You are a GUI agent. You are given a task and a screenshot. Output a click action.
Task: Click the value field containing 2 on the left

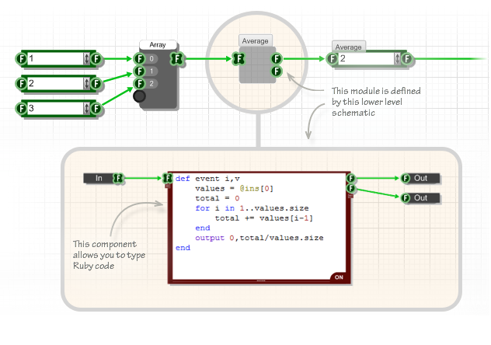point(55,84)
